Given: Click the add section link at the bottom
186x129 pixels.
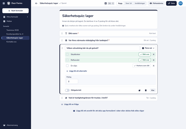Looking at the screenshot, I should coord(108,111).
